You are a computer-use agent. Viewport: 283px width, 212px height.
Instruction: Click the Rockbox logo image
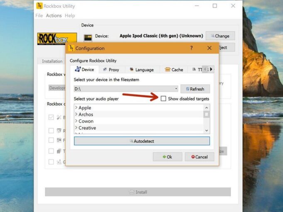click(57, 39)
